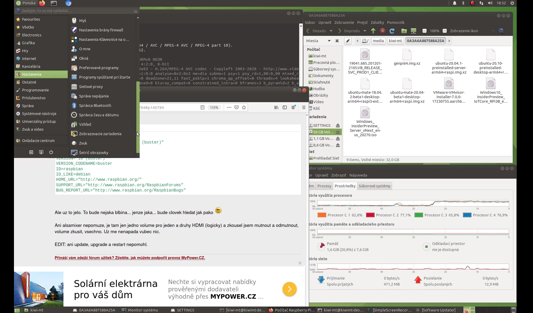Change the Procesor č. 1 orange color swatch
Viewport: 533px width, 313px height.
coord(322,215)
